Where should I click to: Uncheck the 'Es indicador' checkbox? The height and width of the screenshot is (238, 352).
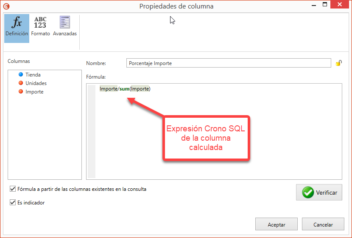12,203
